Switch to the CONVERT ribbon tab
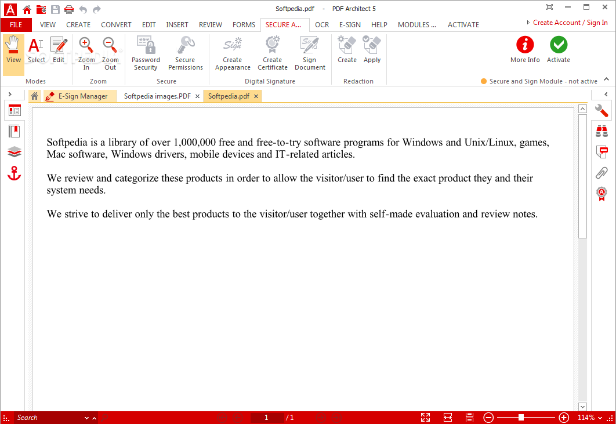Viewport: 616px width, 424px height. 116,25
